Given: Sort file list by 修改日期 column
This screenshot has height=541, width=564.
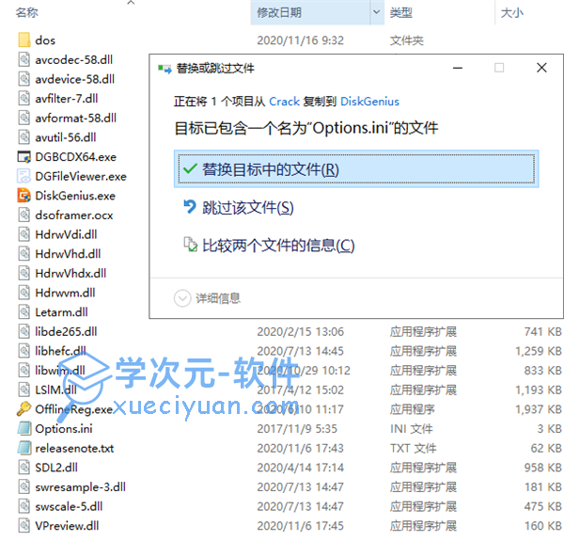Looking at the screenshot, I should [x=279, y=13].
